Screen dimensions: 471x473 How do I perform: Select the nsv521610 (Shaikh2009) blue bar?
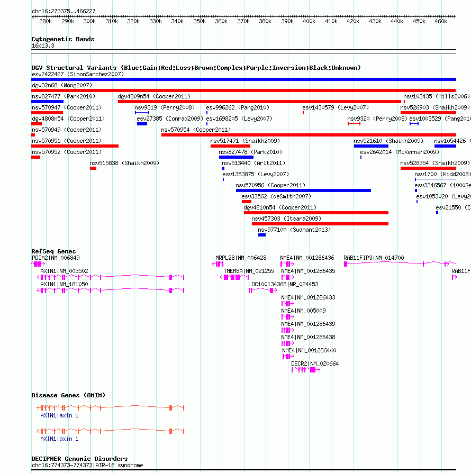click(371, 146)
